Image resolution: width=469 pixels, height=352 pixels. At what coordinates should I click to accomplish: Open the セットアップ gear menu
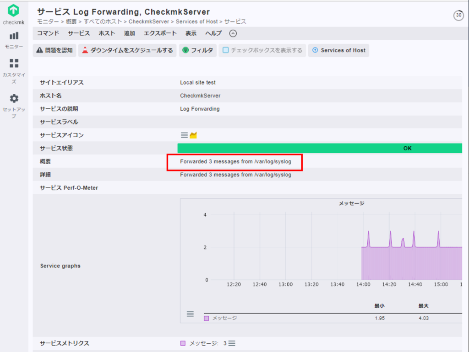click(x=14, y=106)
